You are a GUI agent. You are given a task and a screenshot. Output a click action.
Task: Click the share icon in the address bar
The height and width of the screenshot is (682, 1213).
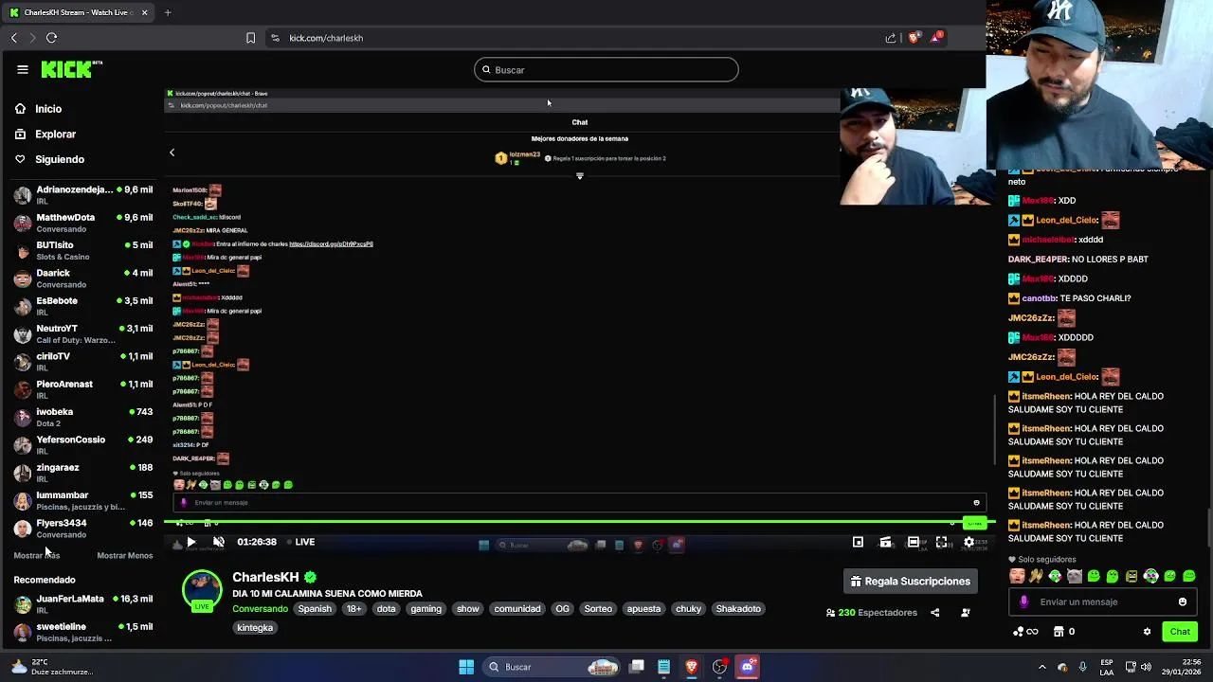(891, 38)
